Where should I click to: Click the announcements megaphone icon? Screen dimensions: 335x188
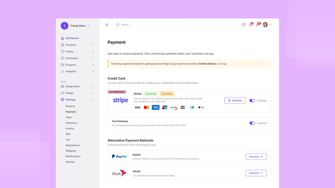click(x=257, y=25)
